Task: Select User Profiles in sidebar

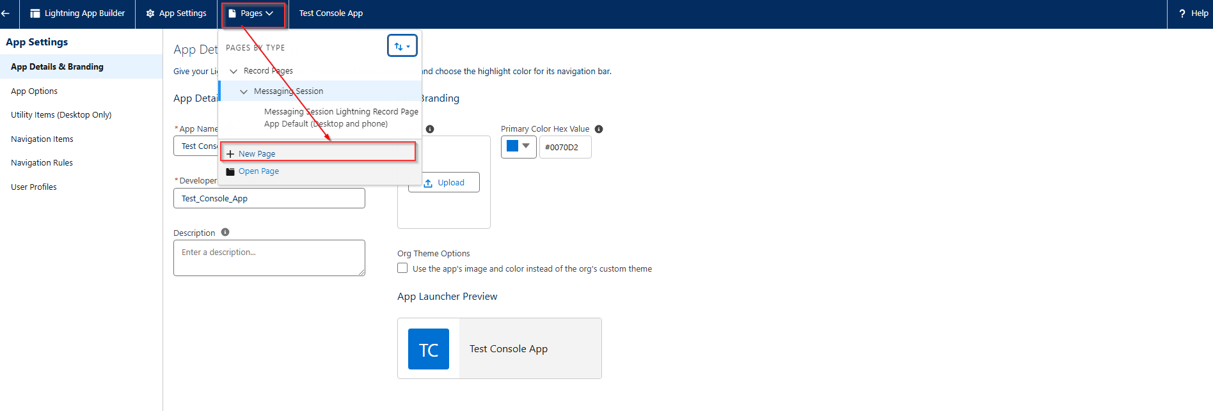Action: click(x=34, y=187)
